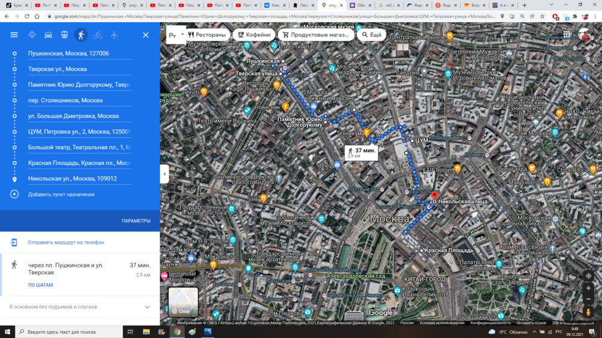
Task: Click the Красная Площадь waypoint on map
Action: pos(421,250)
